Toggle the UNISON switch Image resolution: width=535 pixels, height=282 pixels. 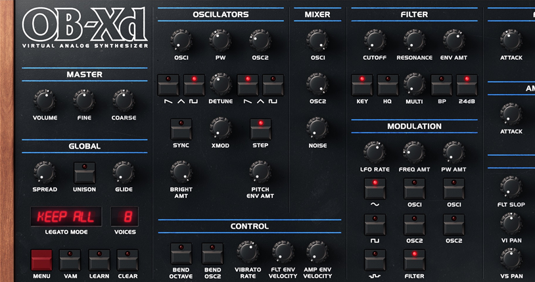click(84, 173)
